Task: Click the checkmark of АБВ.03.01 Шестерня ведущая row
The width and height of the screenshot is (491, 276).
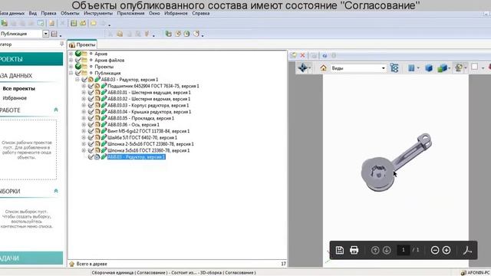Action: pos(91,92)
